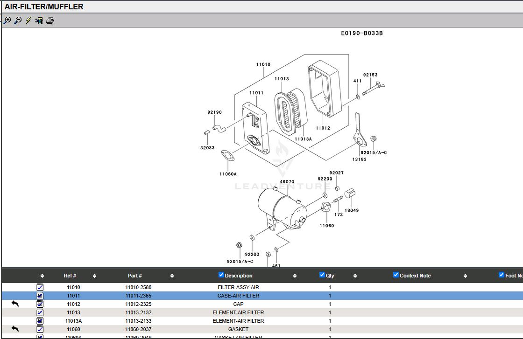Click the lightning bolt toolbar icon
Screen dimensions: 523x339
point(28,21)
